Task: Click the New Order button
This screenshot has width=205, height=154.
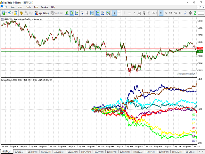Action: tap(57, 13)
